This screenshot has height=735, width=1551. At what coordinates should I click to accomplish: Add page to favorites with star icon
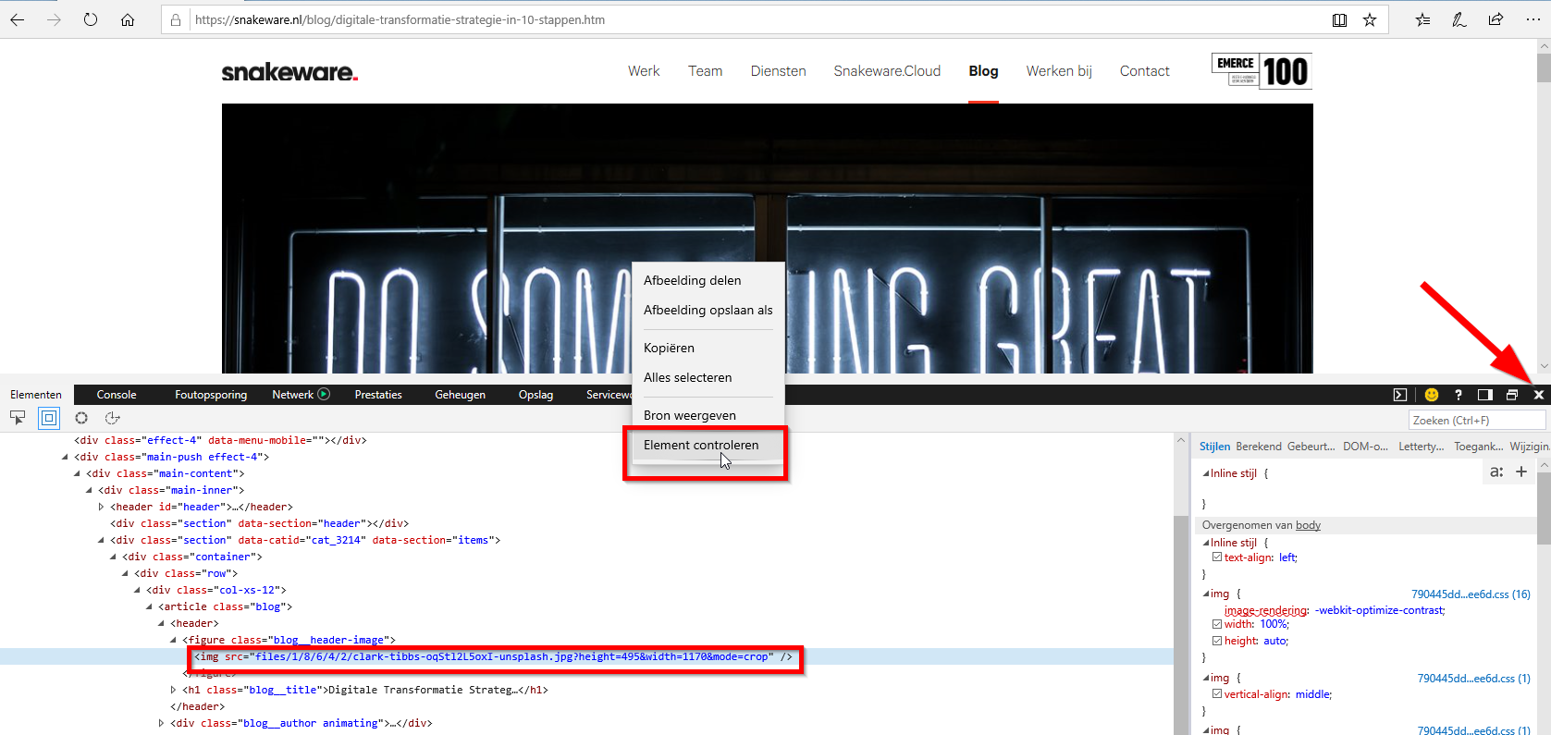(1370, 19)
